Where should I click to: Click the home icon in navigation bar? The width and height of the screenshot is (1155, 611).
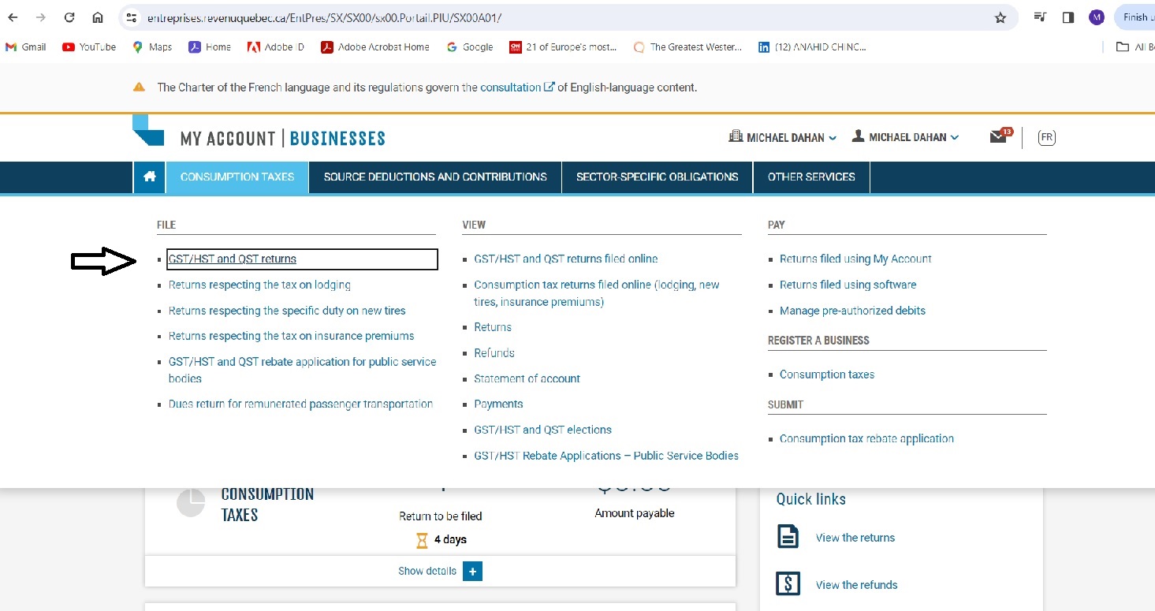(x=150, y=177)
